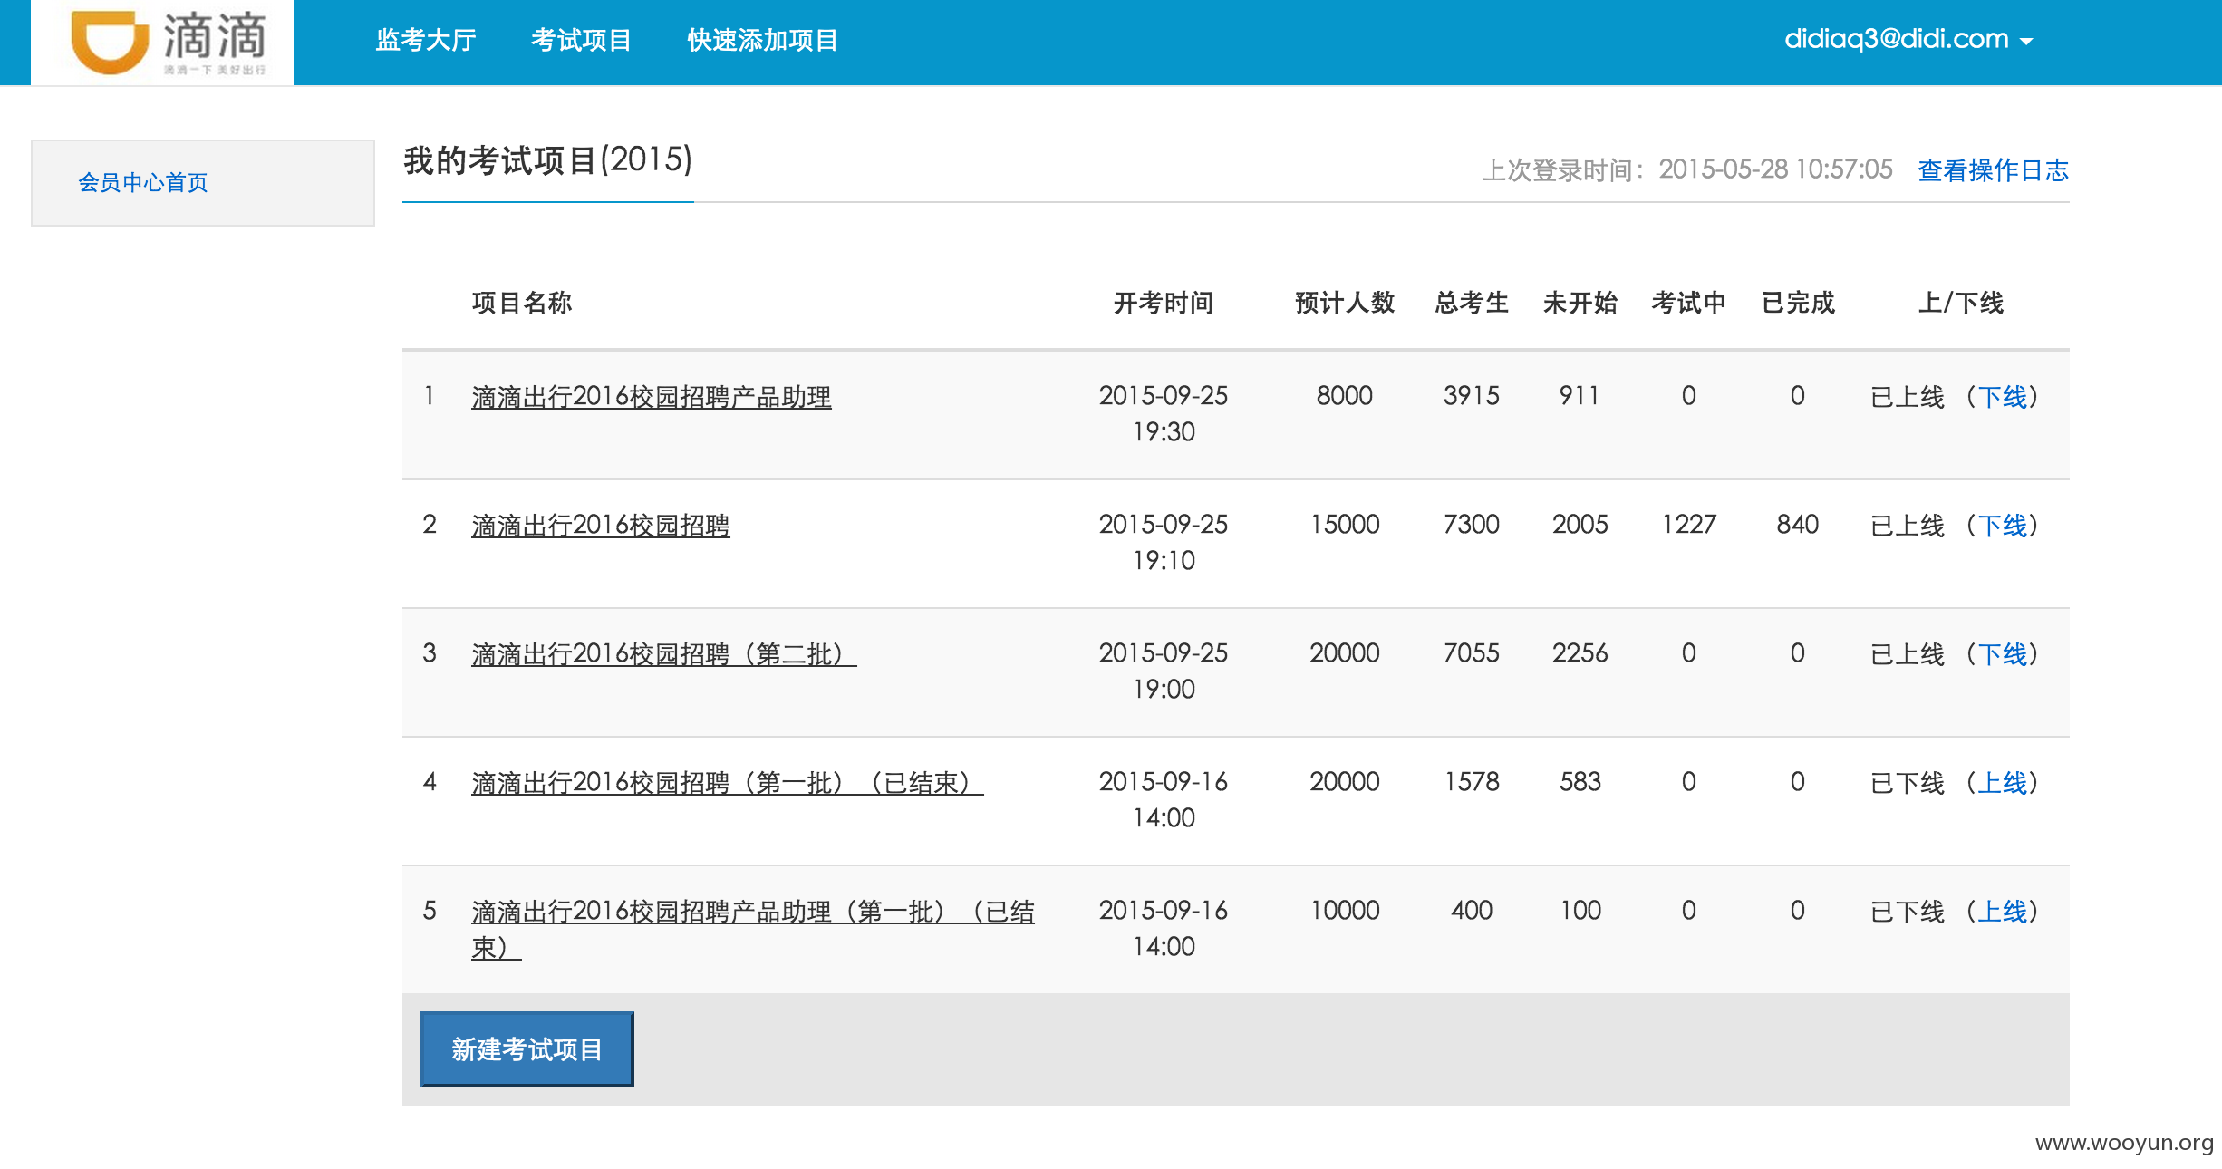Click the last login time 2015-05-28 10:57:05

pyautogui.click(x=1775, y=169)
